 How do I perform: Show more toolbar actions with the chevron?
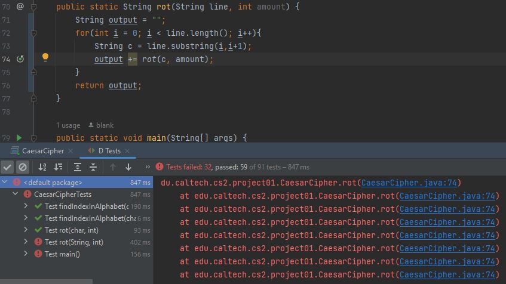148,167
